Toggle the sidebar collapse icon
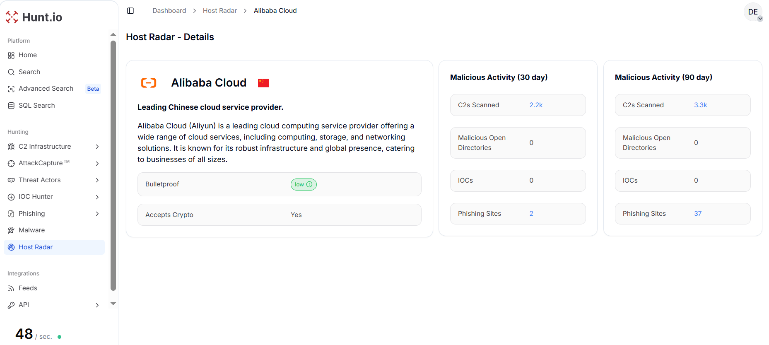Image resolution: width=769 pixels, height=345 pixels. pyautogui.click(x=130, y=11)
